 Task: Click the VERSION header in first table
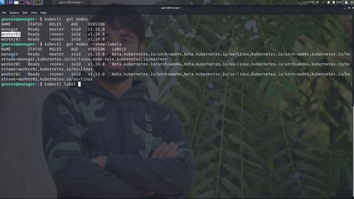(96, 24)
